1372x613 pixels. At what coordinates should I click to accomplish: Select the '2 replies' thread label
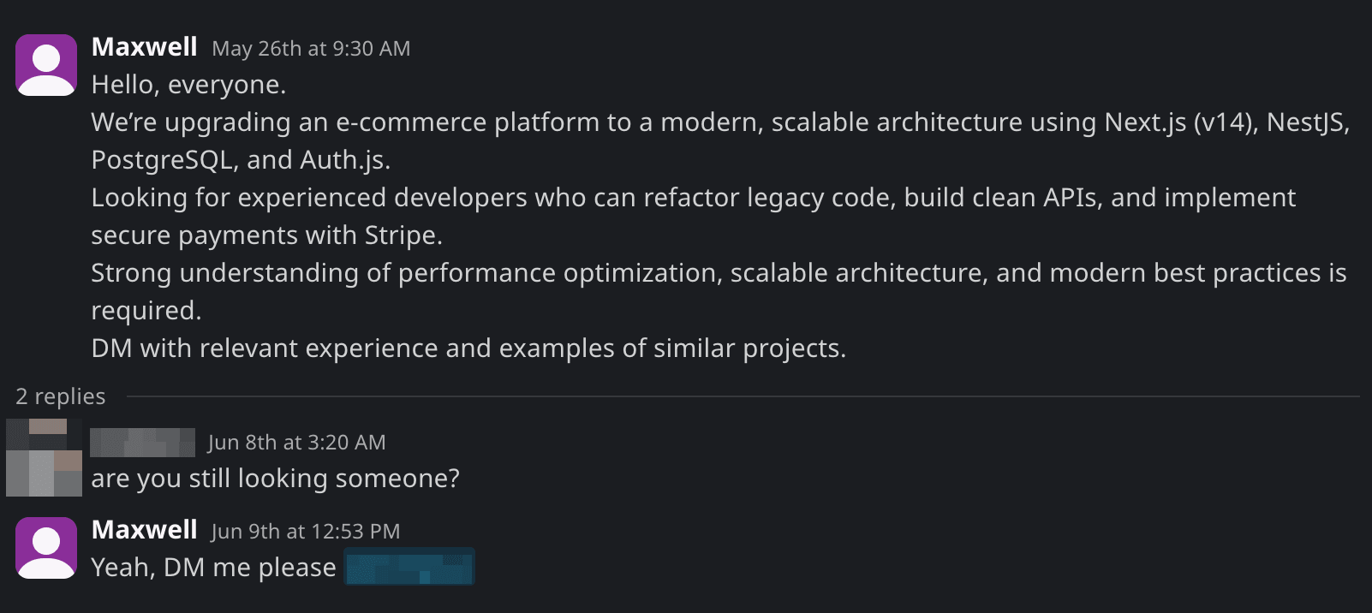(x=61, y=396)
